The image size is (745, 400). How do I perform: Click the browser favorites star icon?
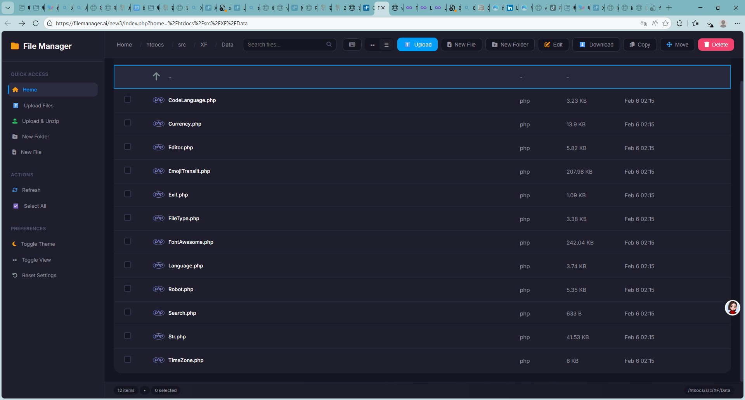click(x=665, y=23)
